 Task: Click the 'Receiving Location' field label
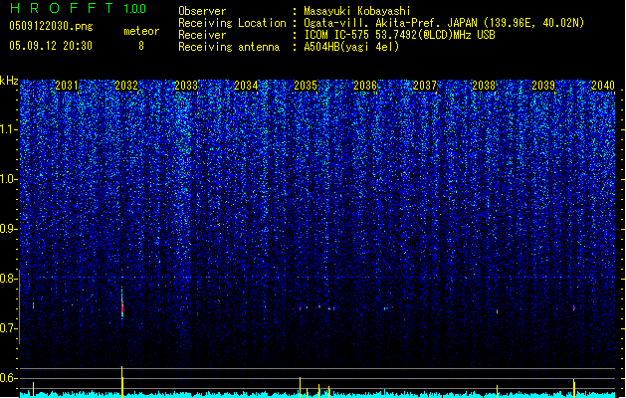(x=232, y=23)
